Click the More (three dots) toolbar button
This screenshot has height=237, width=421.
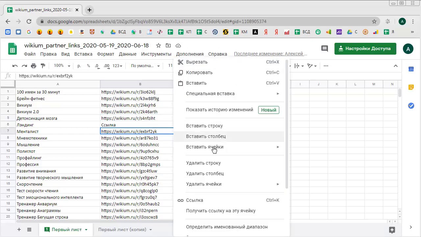coord(326,66)
